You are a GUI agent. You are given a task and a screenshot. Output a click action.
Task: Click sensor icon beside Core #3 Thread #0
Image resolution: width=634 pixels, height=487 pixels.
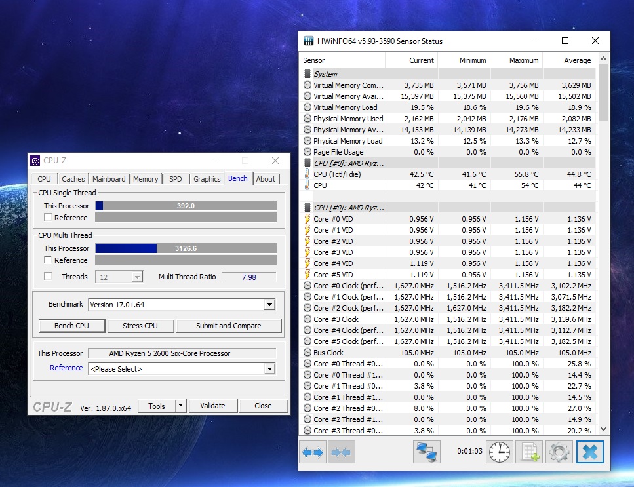pyautogui.click(x=307, y=431)
